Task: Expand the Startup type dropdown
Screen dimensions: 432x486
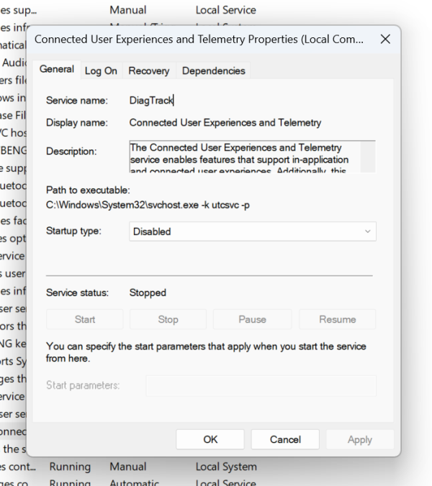Action: coord(253,231)
